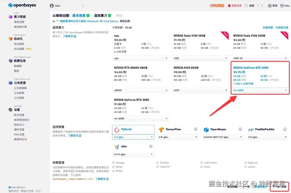Toggle the Numpy dependency checkbox
Screen dimensions: 291x193
(x=113, y=163)
